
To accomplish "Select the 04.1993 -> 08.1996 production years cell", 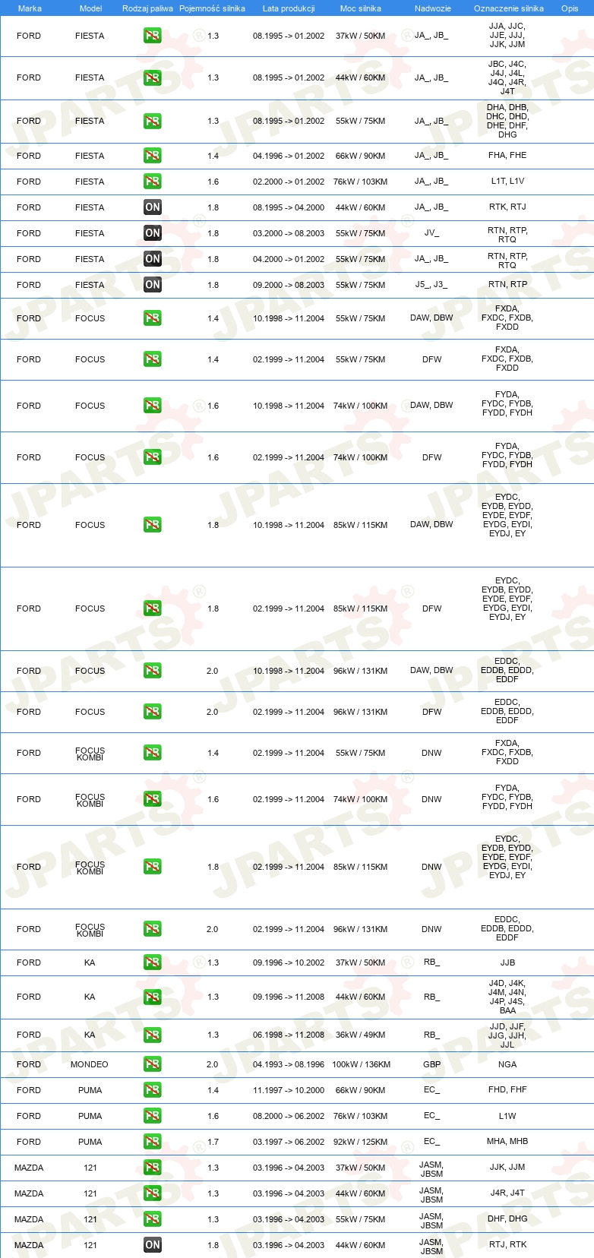I will (289, 1064).
